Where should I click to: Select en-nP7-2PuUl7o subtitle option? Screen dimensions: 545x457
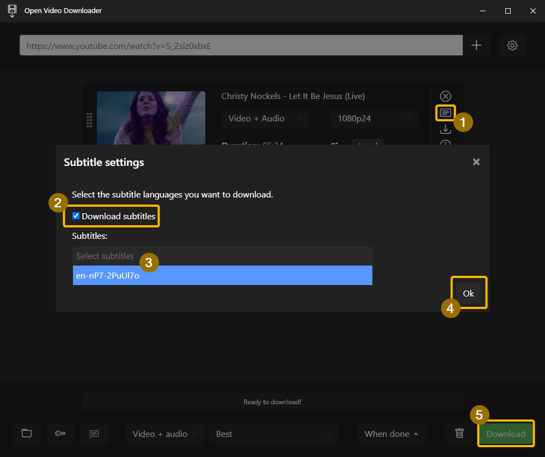point(223,275)
